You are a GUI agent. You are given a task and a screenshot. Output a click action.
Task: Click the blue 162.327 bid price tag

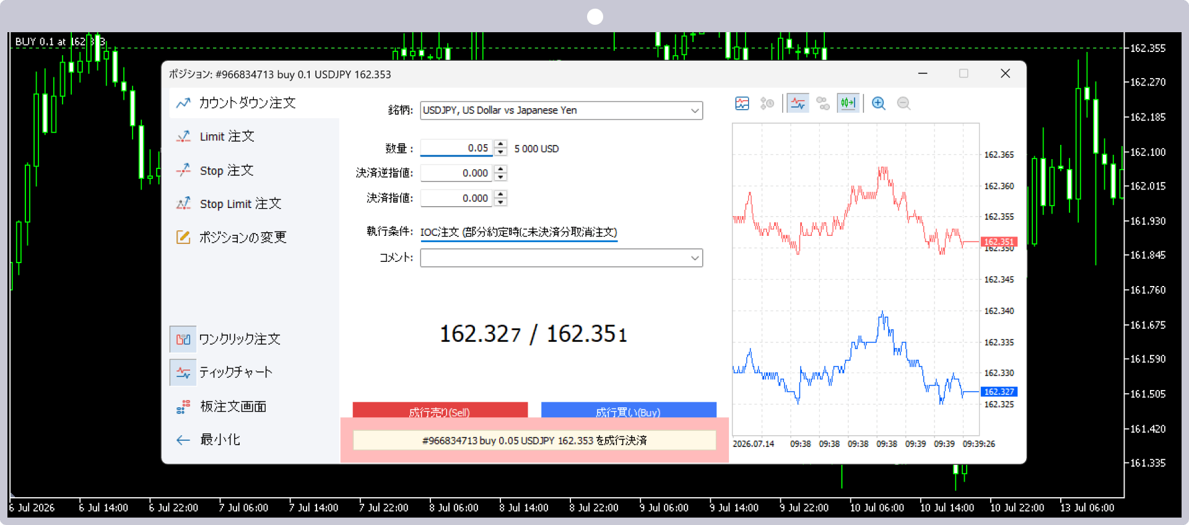click(x=999, y=391)
